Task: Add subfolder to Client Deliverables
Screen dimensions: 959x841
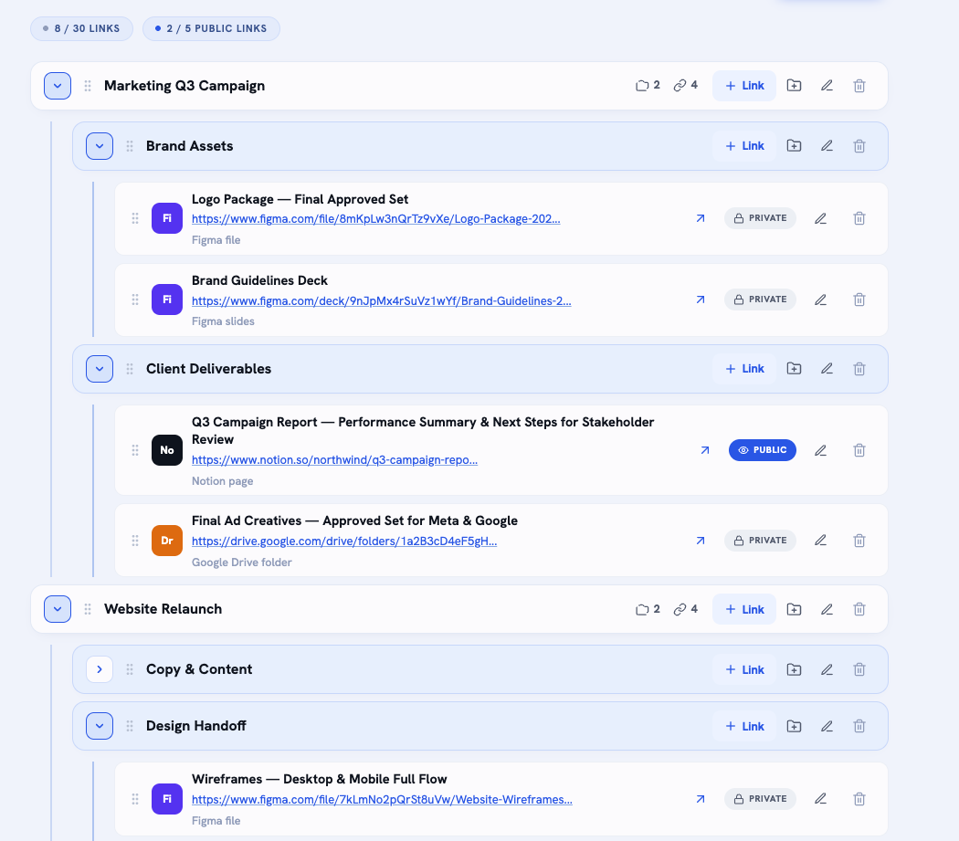Action: point(794,369)
